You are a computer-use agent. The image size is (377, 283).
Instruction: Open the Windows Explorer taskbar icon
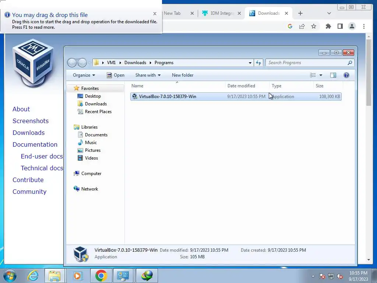[54, 276]
